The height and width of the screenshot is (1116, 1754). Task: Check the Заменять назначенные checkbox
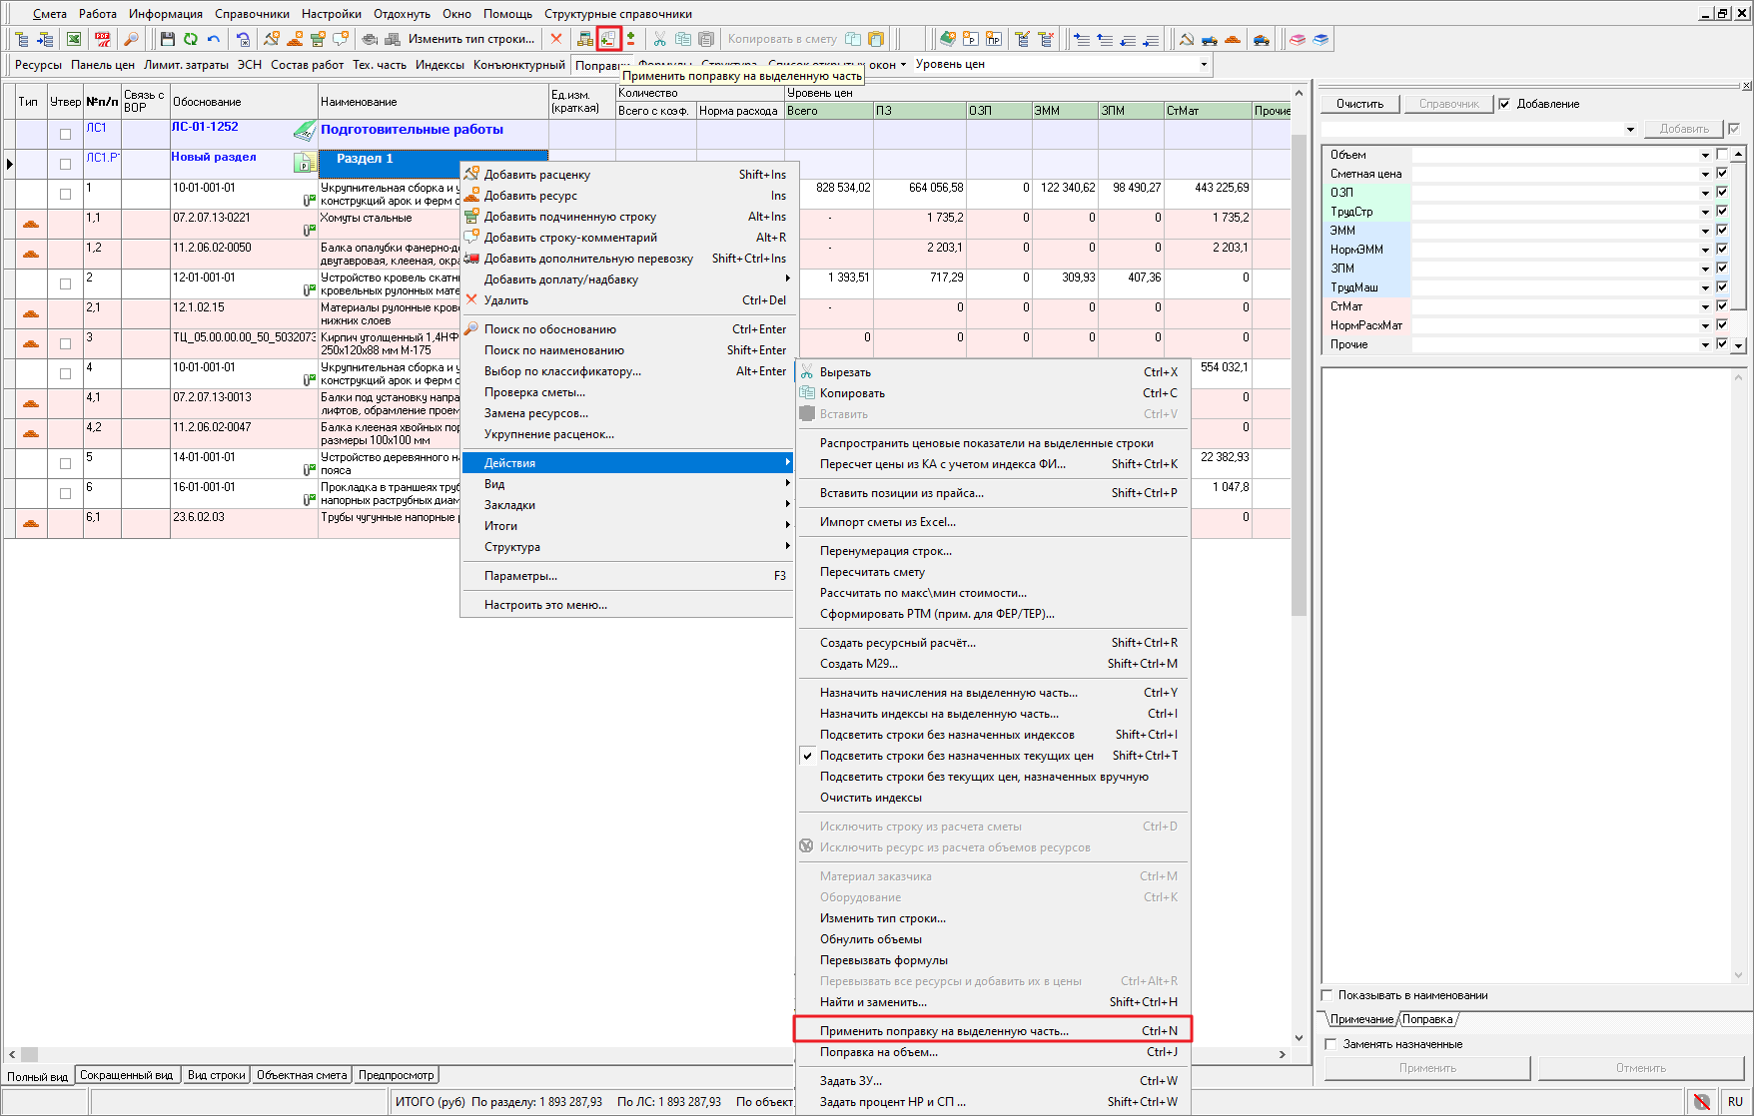(x=1330, y=1044)
